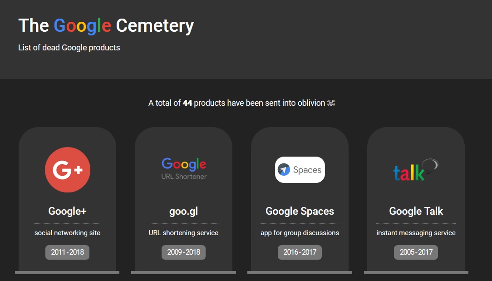
Task: Select 'social networking site' description
Action: click(x=68, y=233)
